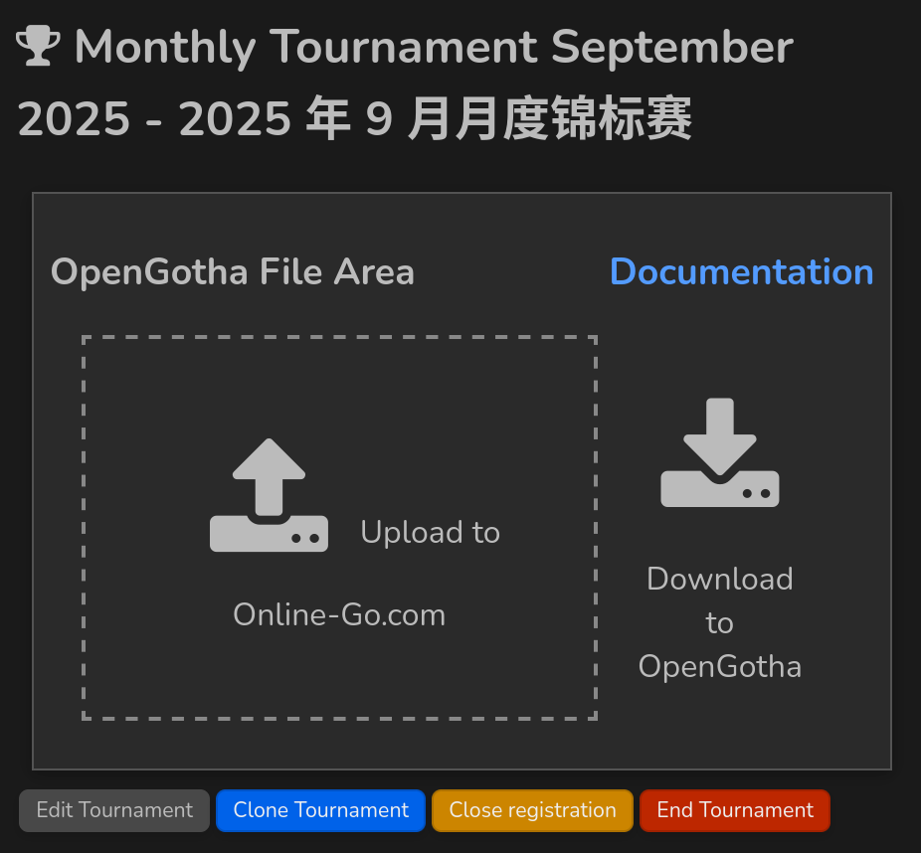Click the "OpenGotha" word below the download icon
This screenshot has height=853, width=921.
719,666
